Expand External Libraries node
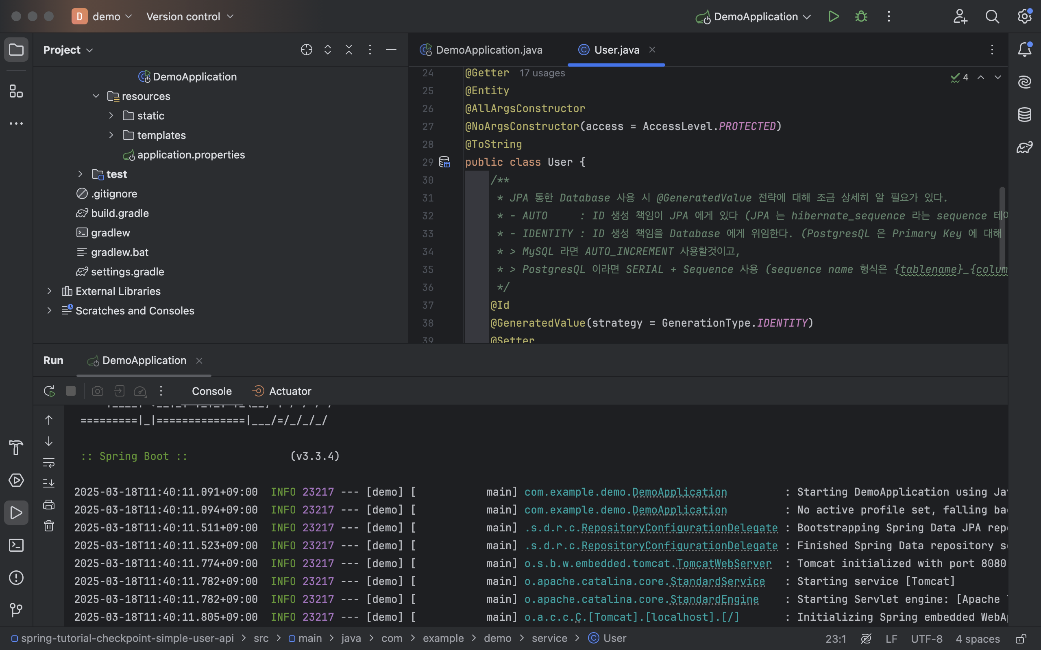Image resolution: width=1041 pixels, height=650 pixels. (49, 291)
